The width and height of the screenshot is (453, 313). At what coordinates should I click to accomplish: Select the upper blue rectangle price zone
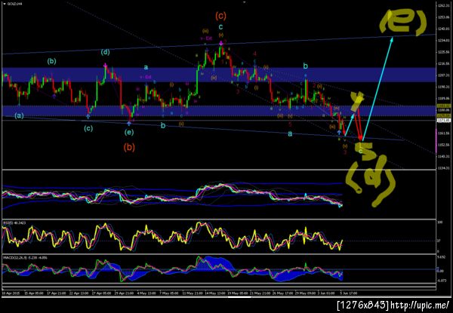pyautogui.click(x=219, y=75)
